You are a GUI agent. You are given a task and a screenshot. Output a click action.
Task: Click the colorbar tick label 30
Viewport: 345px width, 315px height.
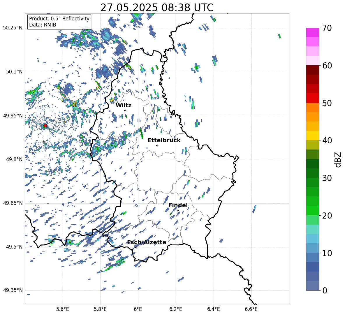coord(327,178)
